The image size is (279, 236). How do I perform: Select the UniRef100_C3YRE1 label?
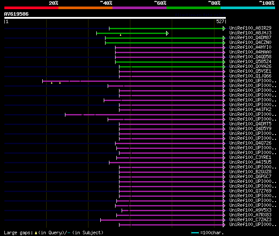250,158
